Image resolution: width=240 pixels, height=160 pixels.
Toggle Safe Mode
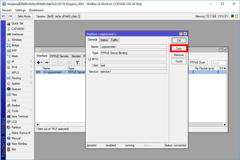24,16
